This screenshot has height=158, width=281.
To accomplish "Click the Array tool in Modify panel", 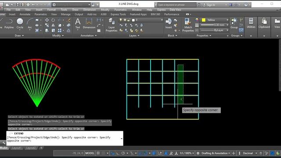I will (60, 30).
